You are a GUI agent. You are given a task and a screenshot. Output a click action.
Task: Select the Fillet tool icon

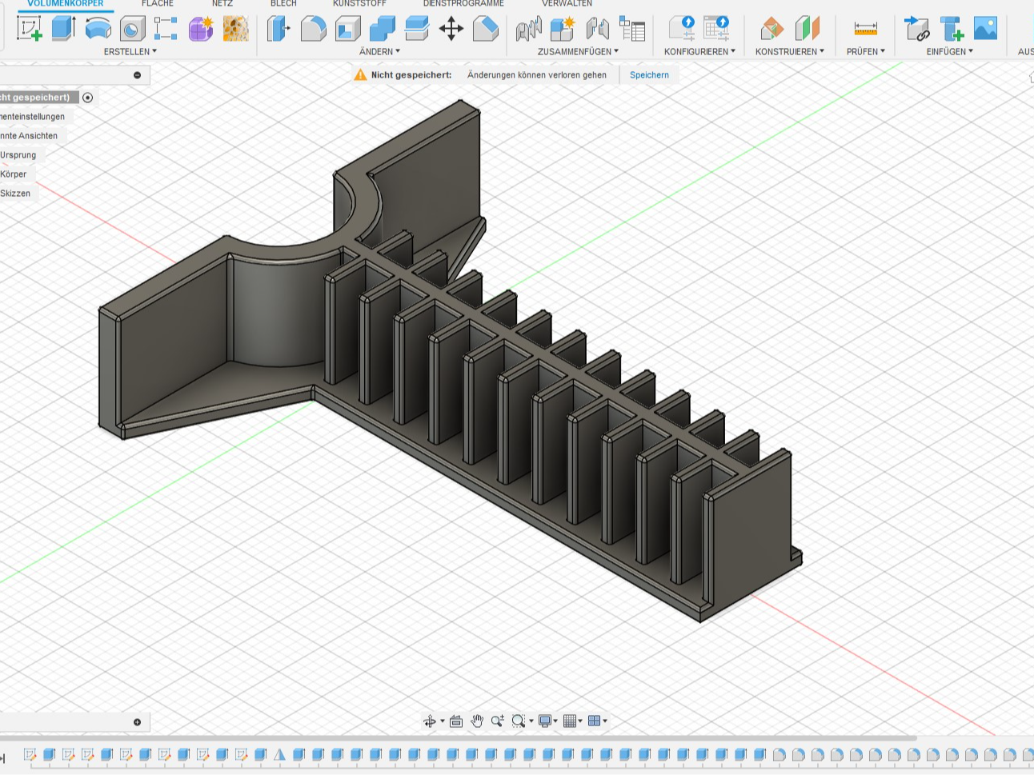coord(313,30)
